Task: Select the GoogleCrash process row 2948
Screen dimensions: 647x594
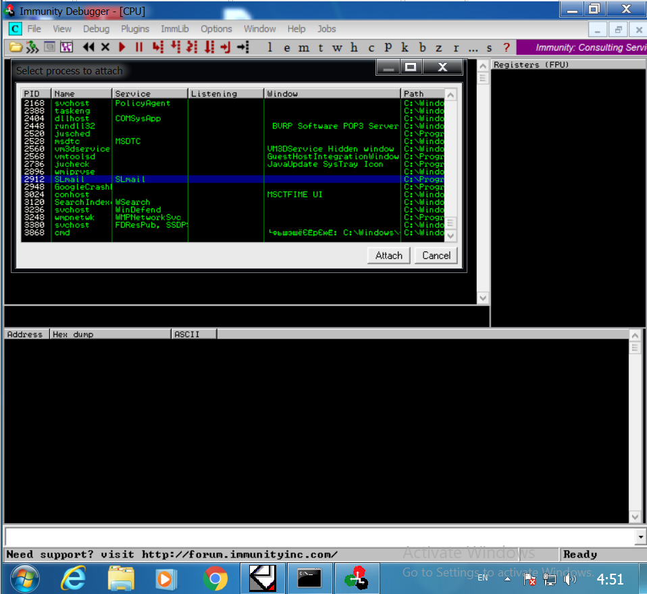Action: pos(233,187)
